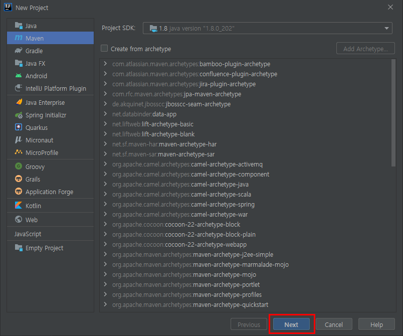Viewport: 403px width, 336px height.
Task: Choose Empty Project label in sidebar
Action: pyautogui.click(x=44, y=248)
